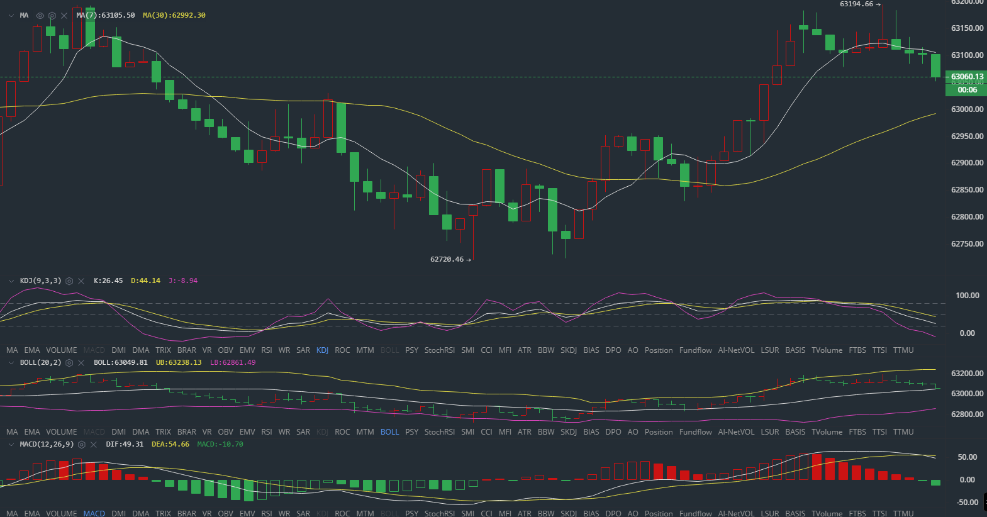The image size is (987, 517).
Task: Select MTM in the BOLL panel's indicator row
Action: (365, 432)
